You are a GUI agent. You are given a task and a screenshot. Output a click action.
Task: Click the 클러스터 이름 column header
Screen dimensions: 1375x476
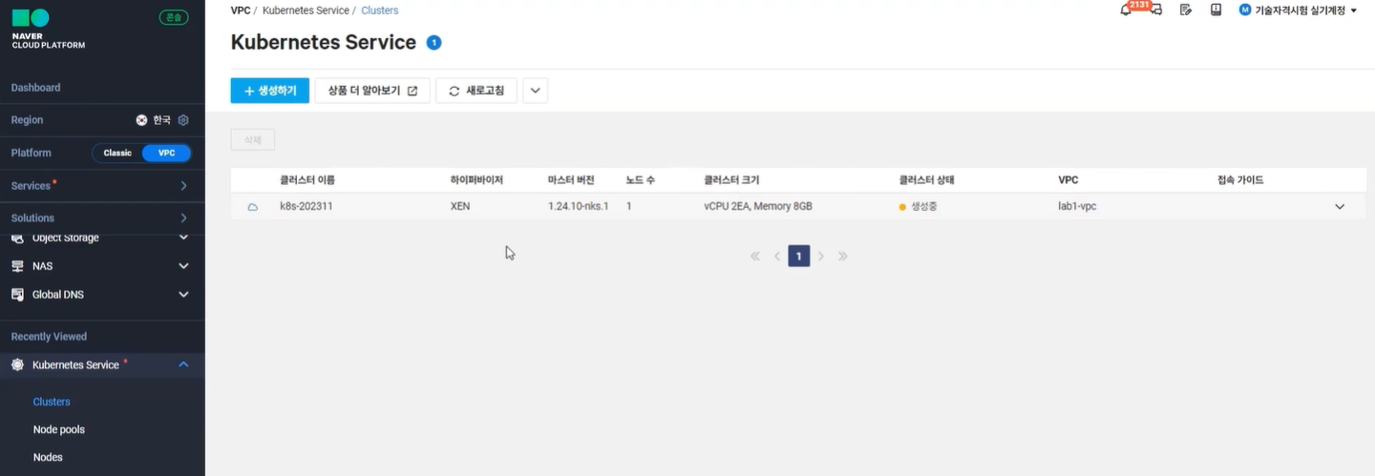point(307,179)
